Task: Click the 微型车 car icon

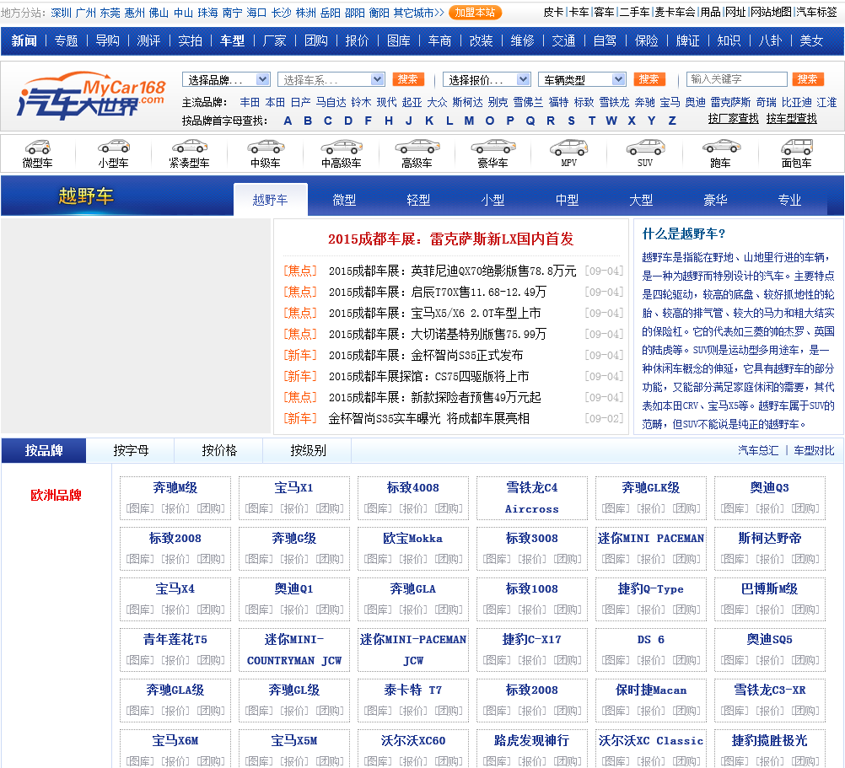Action: click(38, 147)
